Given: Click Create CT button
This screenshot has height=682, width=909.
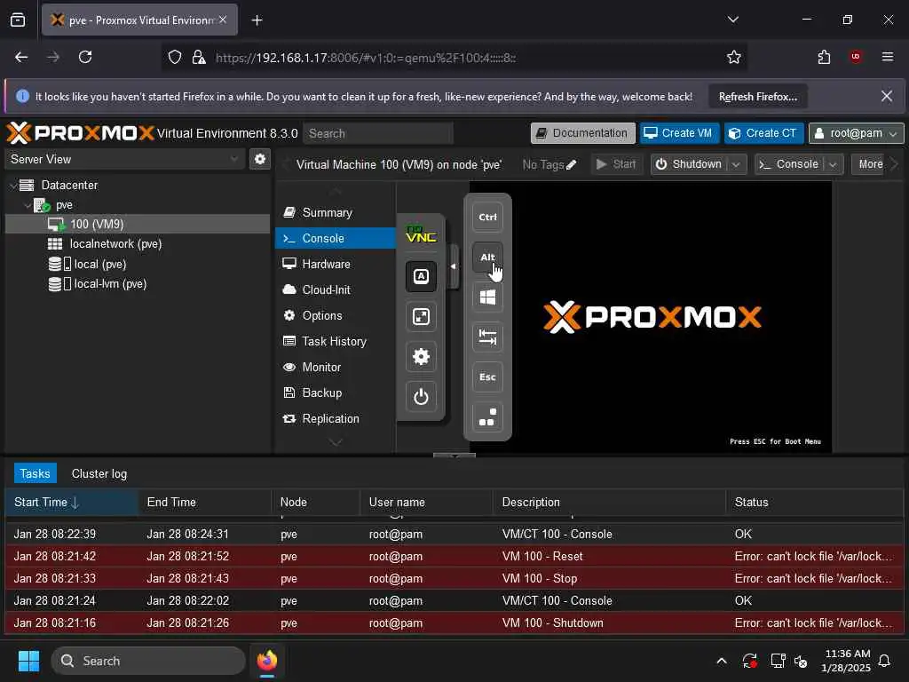Looking at the screenshot, I should [763, 133].
